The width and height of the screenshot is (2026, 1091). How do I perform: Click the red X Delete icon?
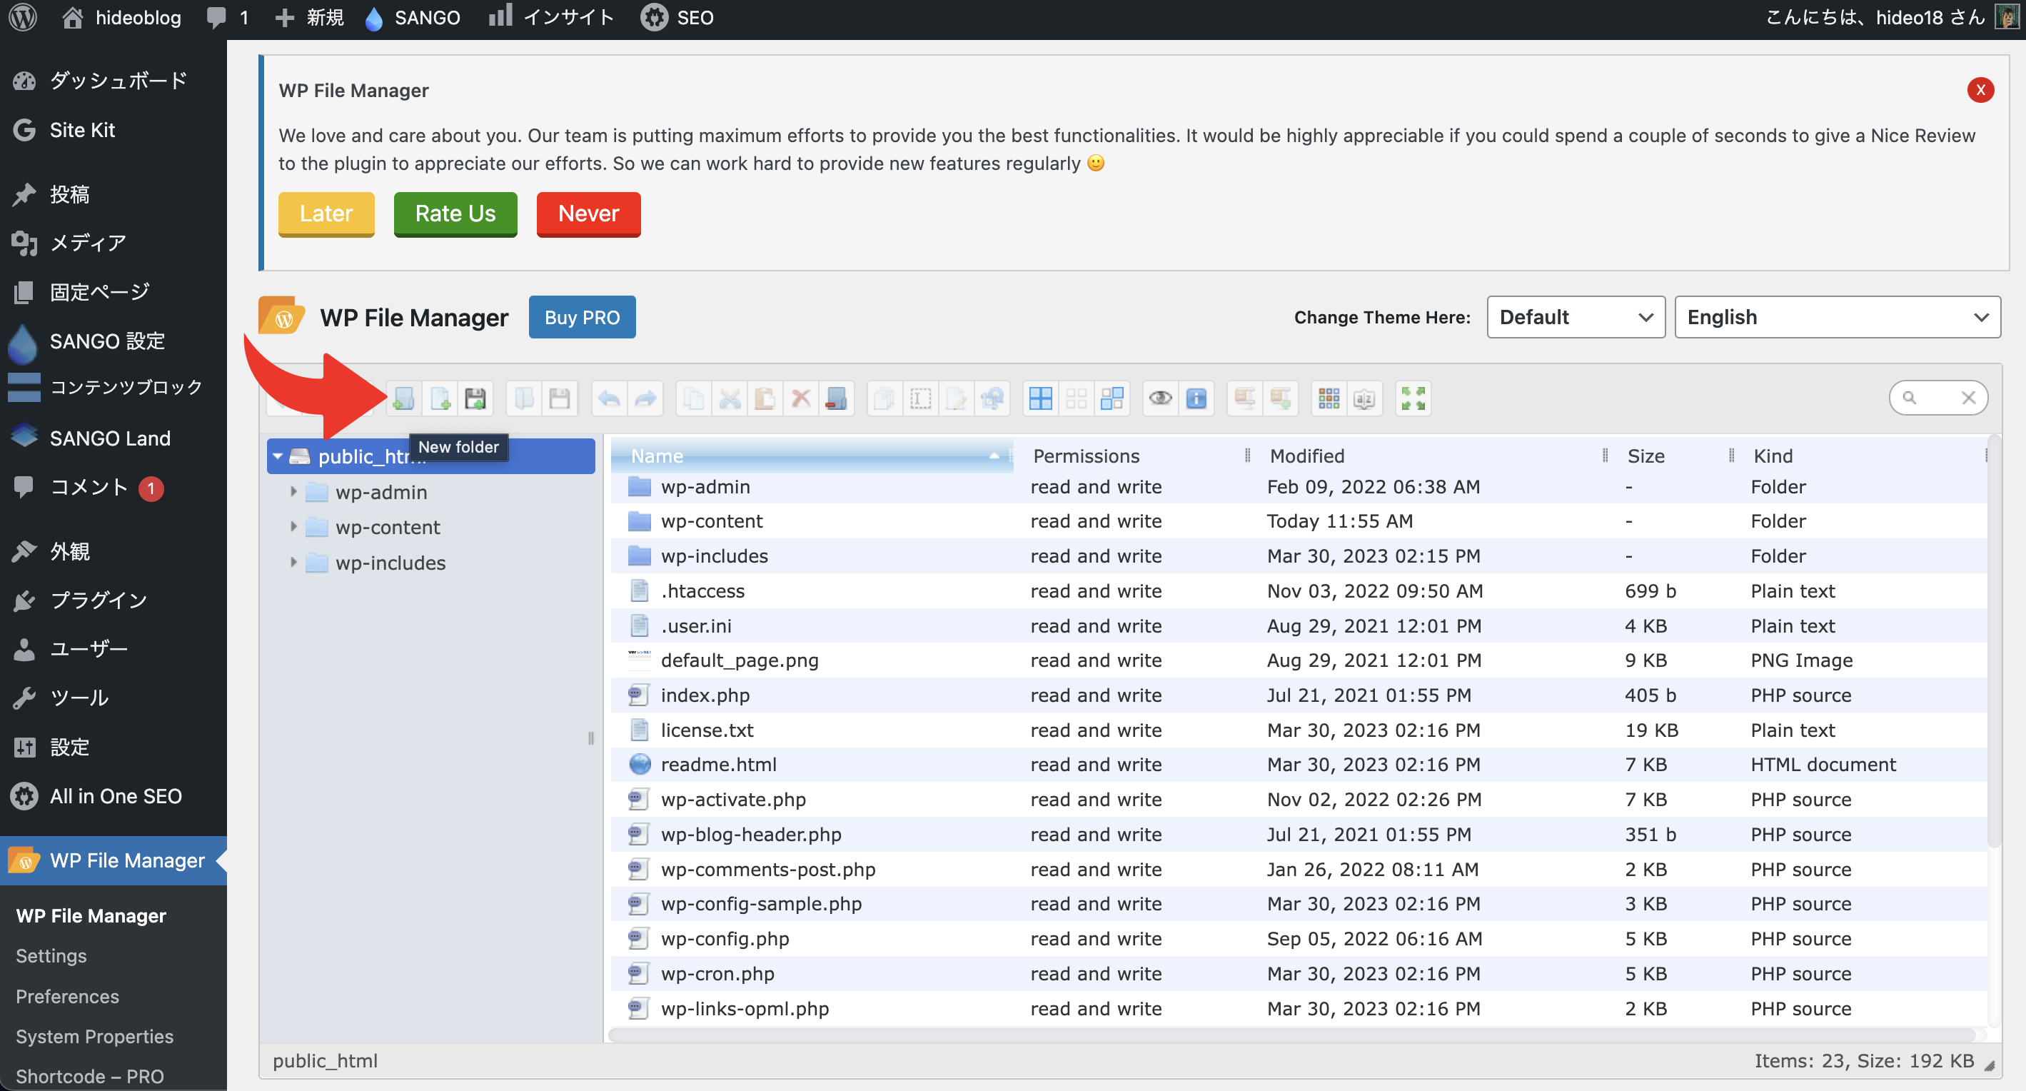point(801,399)
